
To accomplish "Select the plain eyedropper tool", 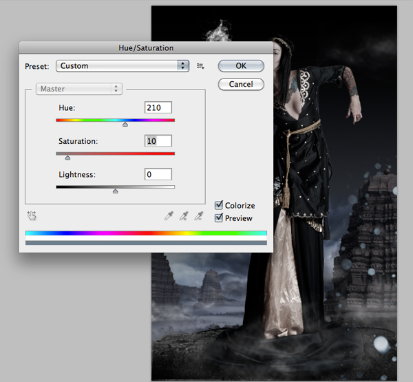I will [x=169, y=215].
